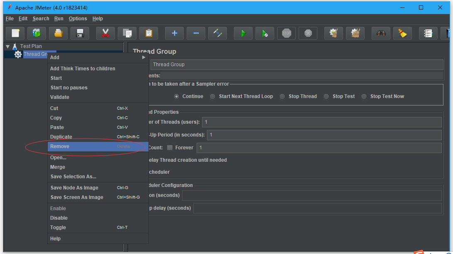This screenshot has height=254, width=453.
Task: Choose the Stop Test Now option
Action: click(x=364, y=96)
